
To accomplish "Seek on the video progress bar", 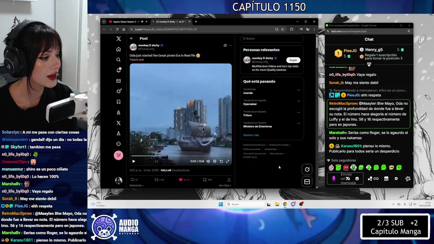I will pos(181,156).
